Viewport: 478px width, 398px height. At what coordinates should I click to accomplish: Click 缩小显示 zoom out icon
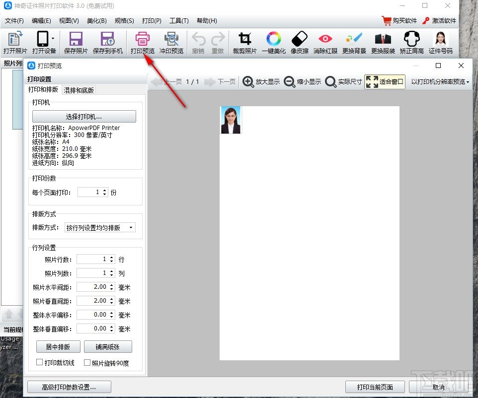[302, 81]
